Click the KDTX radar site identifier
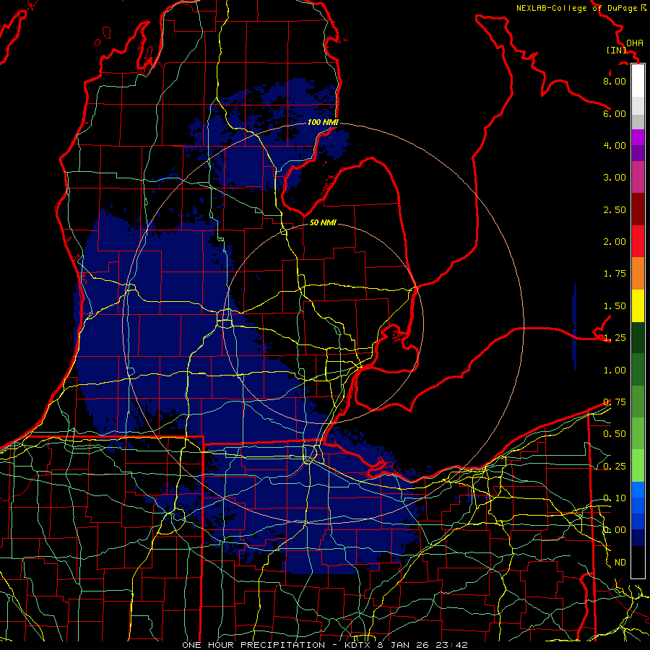650x650 pixels. tap(358, 645)
